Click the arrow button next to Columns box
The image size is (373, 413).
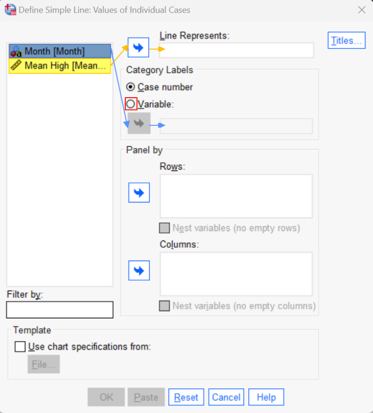point(139,271)
